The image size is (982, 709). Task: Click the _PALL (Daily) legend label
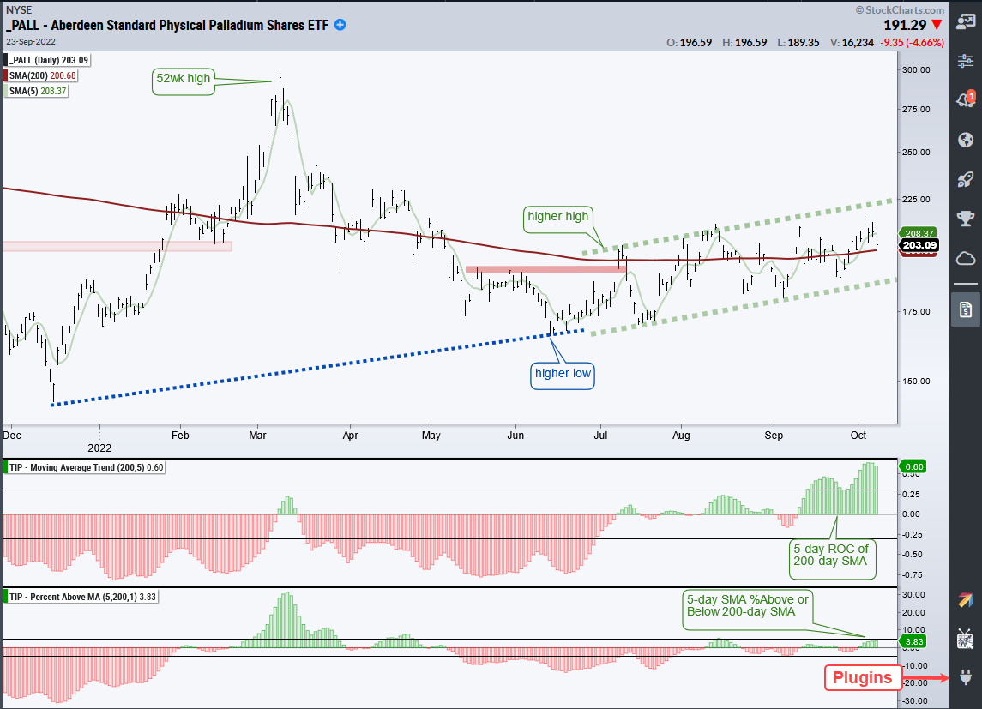47,60
